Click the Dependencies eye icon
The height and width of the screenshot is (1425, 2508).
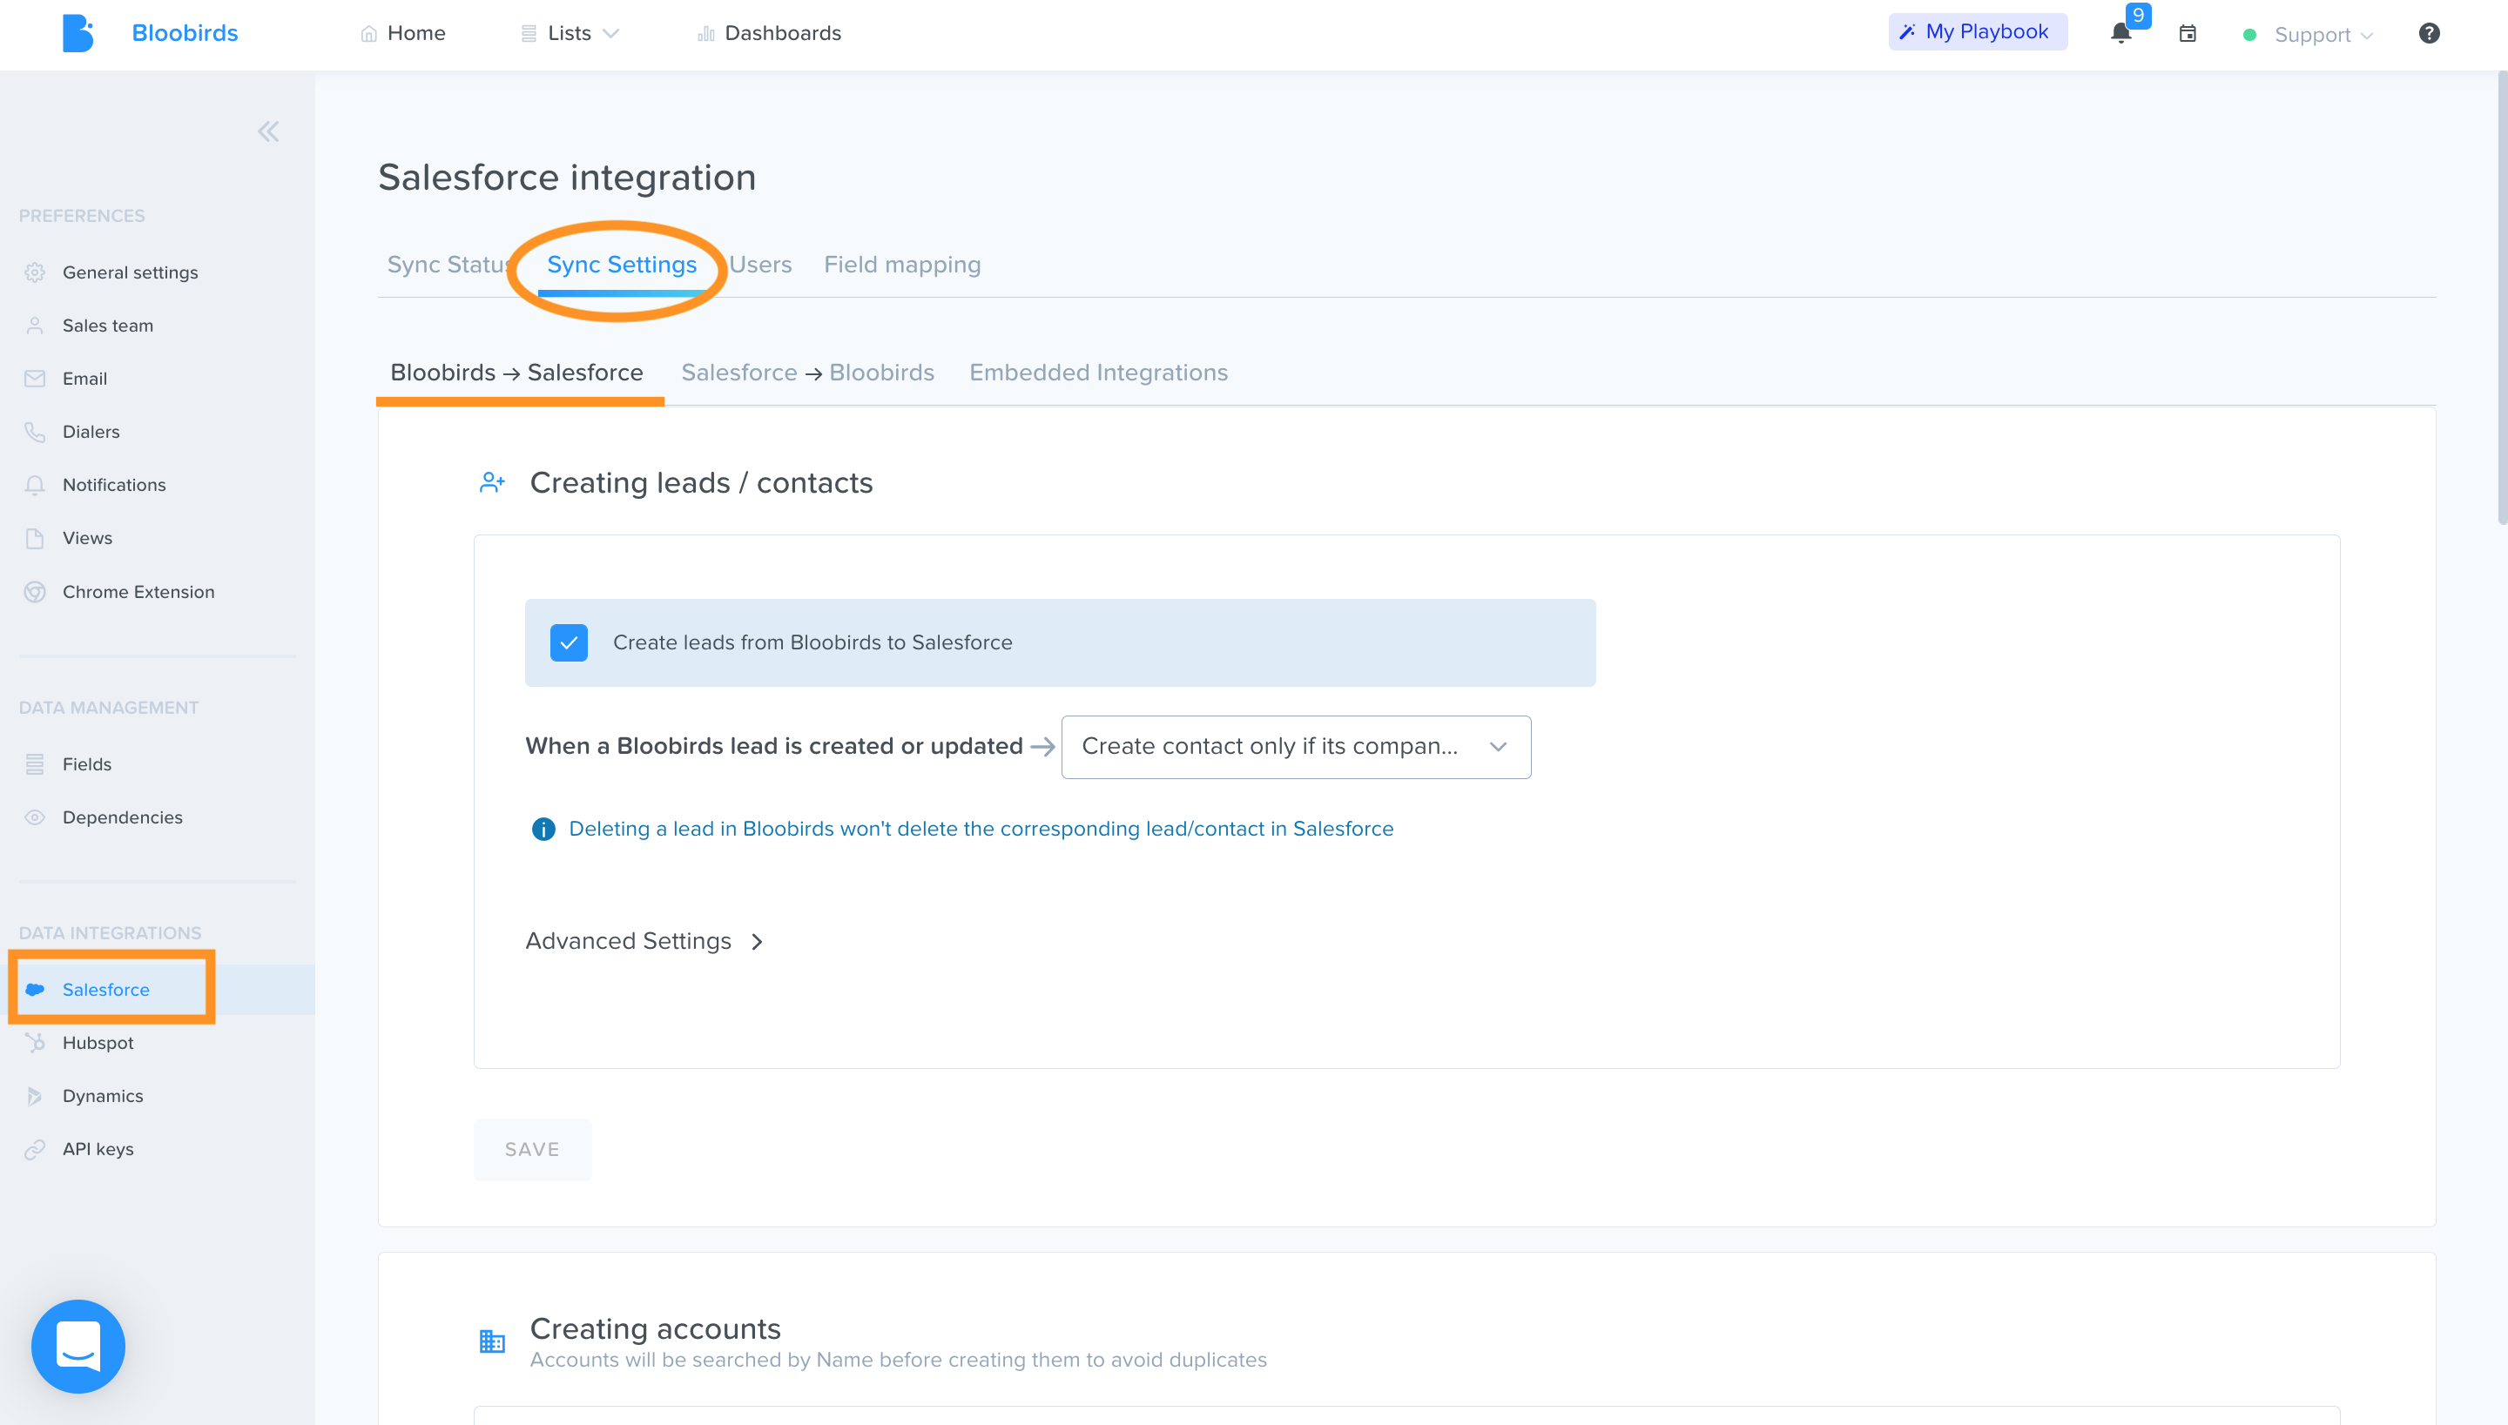coord(35,817)
